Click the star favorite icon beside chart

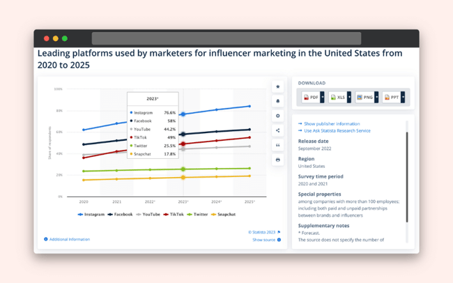(x=277, y=86)
